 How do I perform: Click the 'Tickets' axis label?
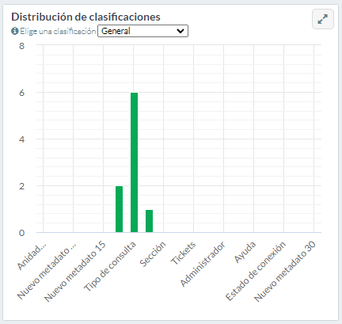point(183,253)
